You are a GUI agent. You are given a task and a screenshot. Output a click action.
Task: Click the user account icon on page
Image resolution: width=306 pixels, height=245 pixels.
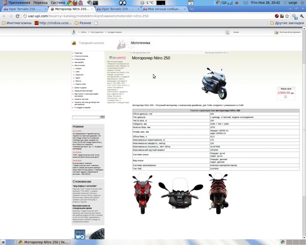(x=74, y=32)
